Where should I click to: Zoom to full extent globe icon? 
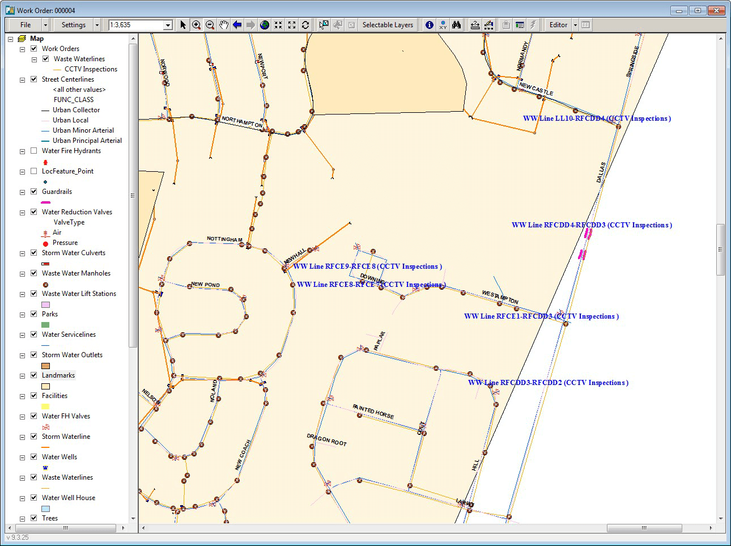pyautogui.click(x=265, y=25)
